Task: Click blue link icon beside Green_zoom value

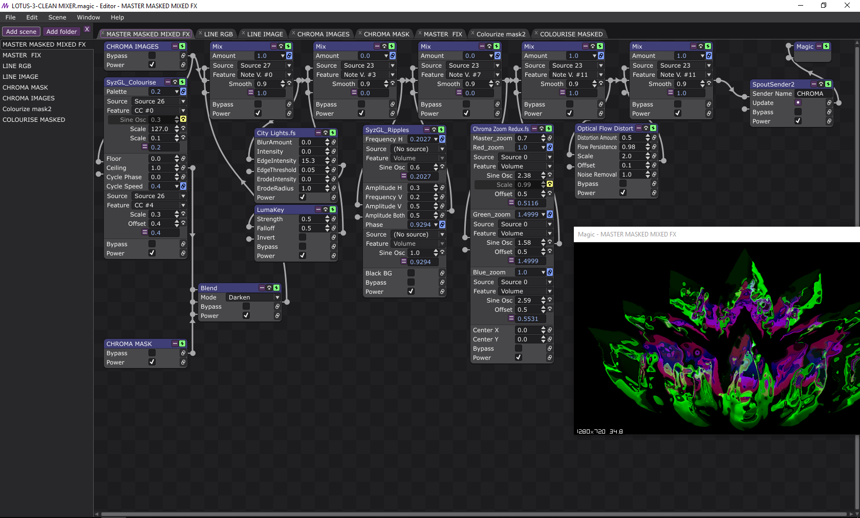Action: [550, 214]
